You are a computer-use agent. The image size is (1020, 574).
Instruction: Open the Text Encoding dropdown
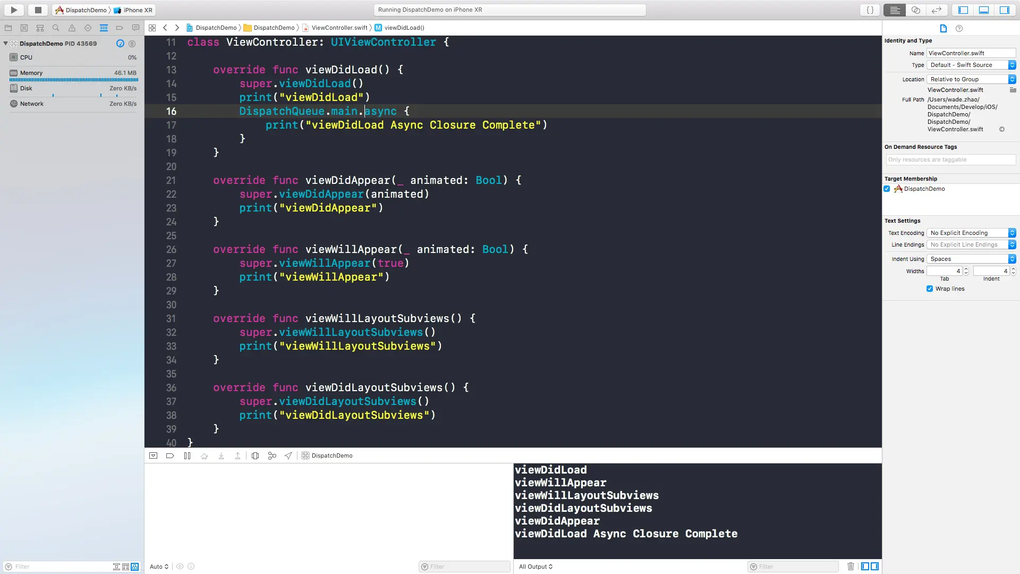tap(971, 233)
